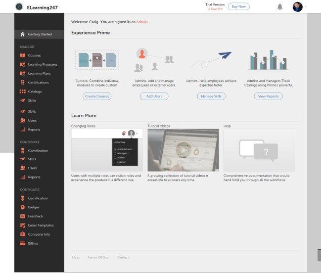Open the Terms Of Use footer link
The image size is (321, 273).
(x=98, y=257)
